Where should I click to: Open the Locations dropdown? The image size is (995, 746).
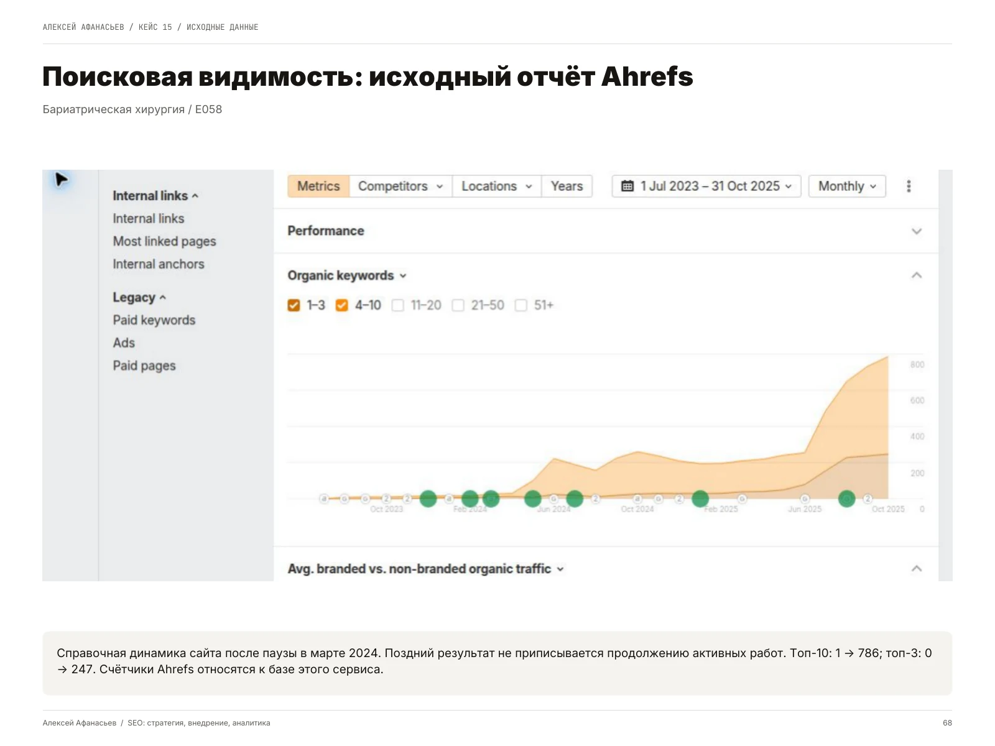pyautogui.click(x=496, y=186)
